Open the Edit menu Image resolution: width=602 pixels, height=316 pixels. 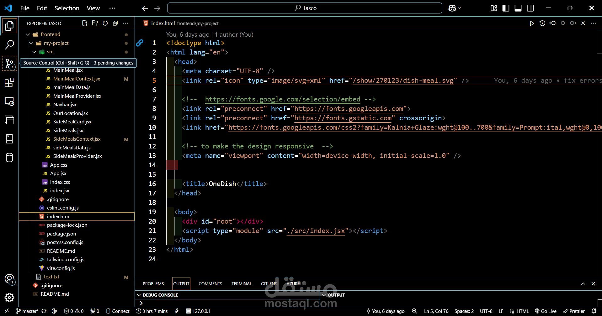click(x=42, y=8)
